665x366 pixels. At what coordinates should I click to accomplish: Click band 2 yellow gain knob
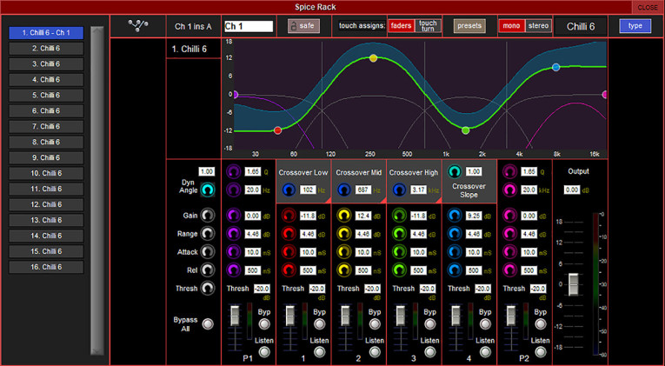click(x=344, y=216)
